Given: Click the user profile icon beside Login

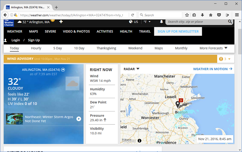Looking at the screenshot, I should pyautogui.click(x=5, y=40).
